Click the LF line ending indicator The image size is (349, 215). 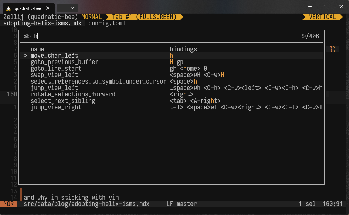pyautogui.click(x=170, y=204)
